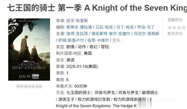This screenshot has width=187, height=109.
Task: Open the Knight of the Seven Kingdoms poster
Action: point(29,49)
